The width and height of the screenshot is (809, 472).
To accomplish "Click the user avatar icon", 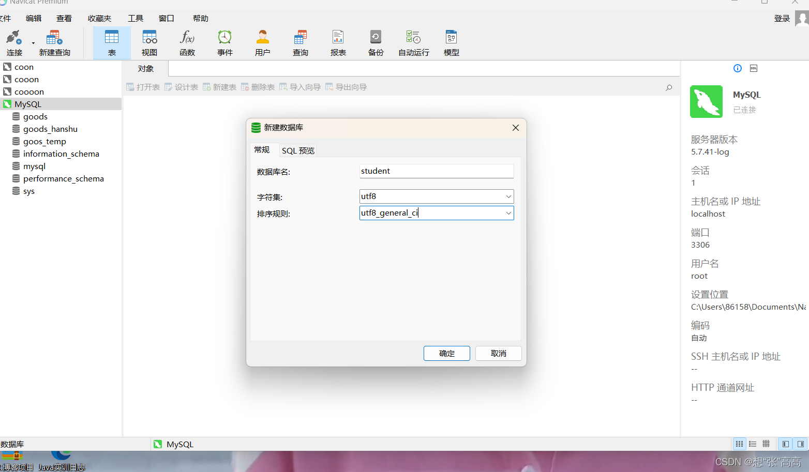I will pos(802,19).
